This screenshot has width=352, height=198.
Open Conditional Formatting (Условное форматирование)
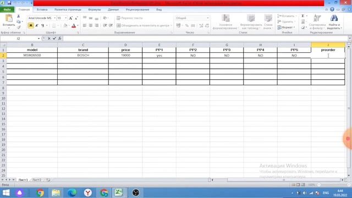coord(225,22)
